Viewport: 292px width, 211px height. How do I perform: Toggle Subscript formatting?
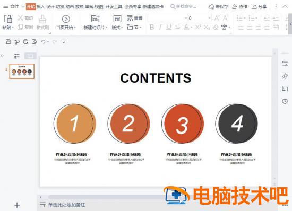(x=207, y=28)
